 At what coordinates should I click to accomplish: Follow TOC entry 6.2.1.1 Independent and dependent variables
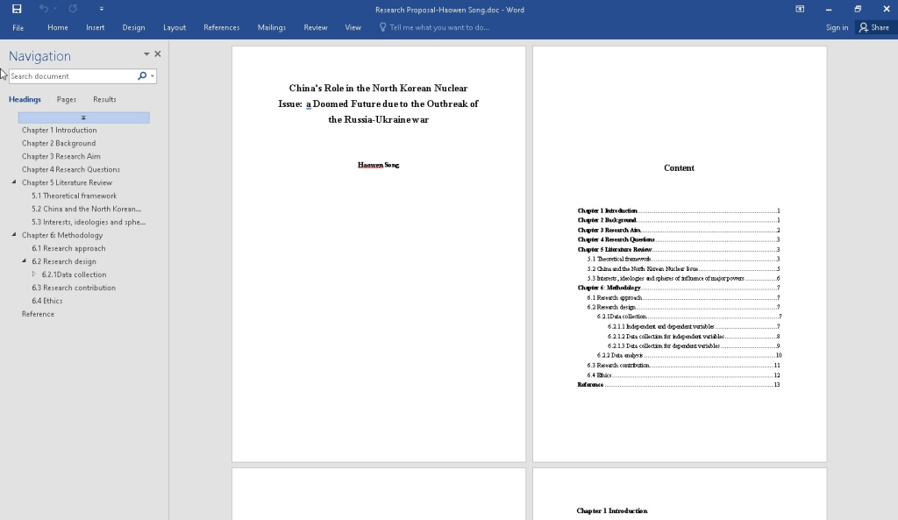click(695, 327)
